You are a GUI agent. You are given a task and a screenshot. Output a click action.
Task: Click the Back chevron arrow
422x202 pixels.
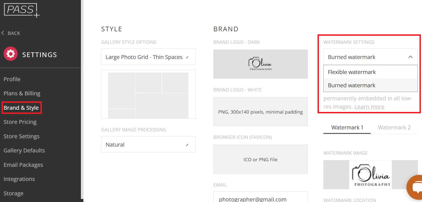point(3,33)
